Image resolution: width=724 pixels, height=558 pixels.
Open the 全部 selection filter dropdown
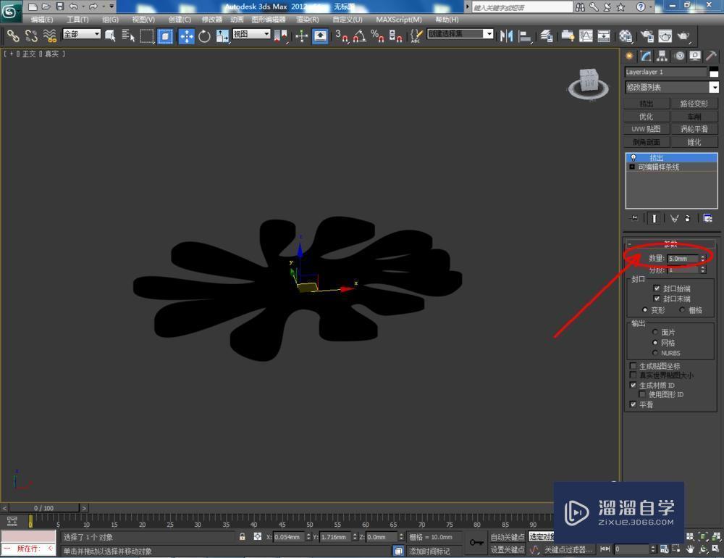pyautogui.click(x=80, y=33)
